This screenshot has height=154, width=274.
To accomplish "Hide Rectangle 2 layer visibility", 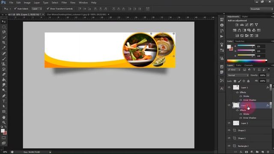I will pos(229,146).
